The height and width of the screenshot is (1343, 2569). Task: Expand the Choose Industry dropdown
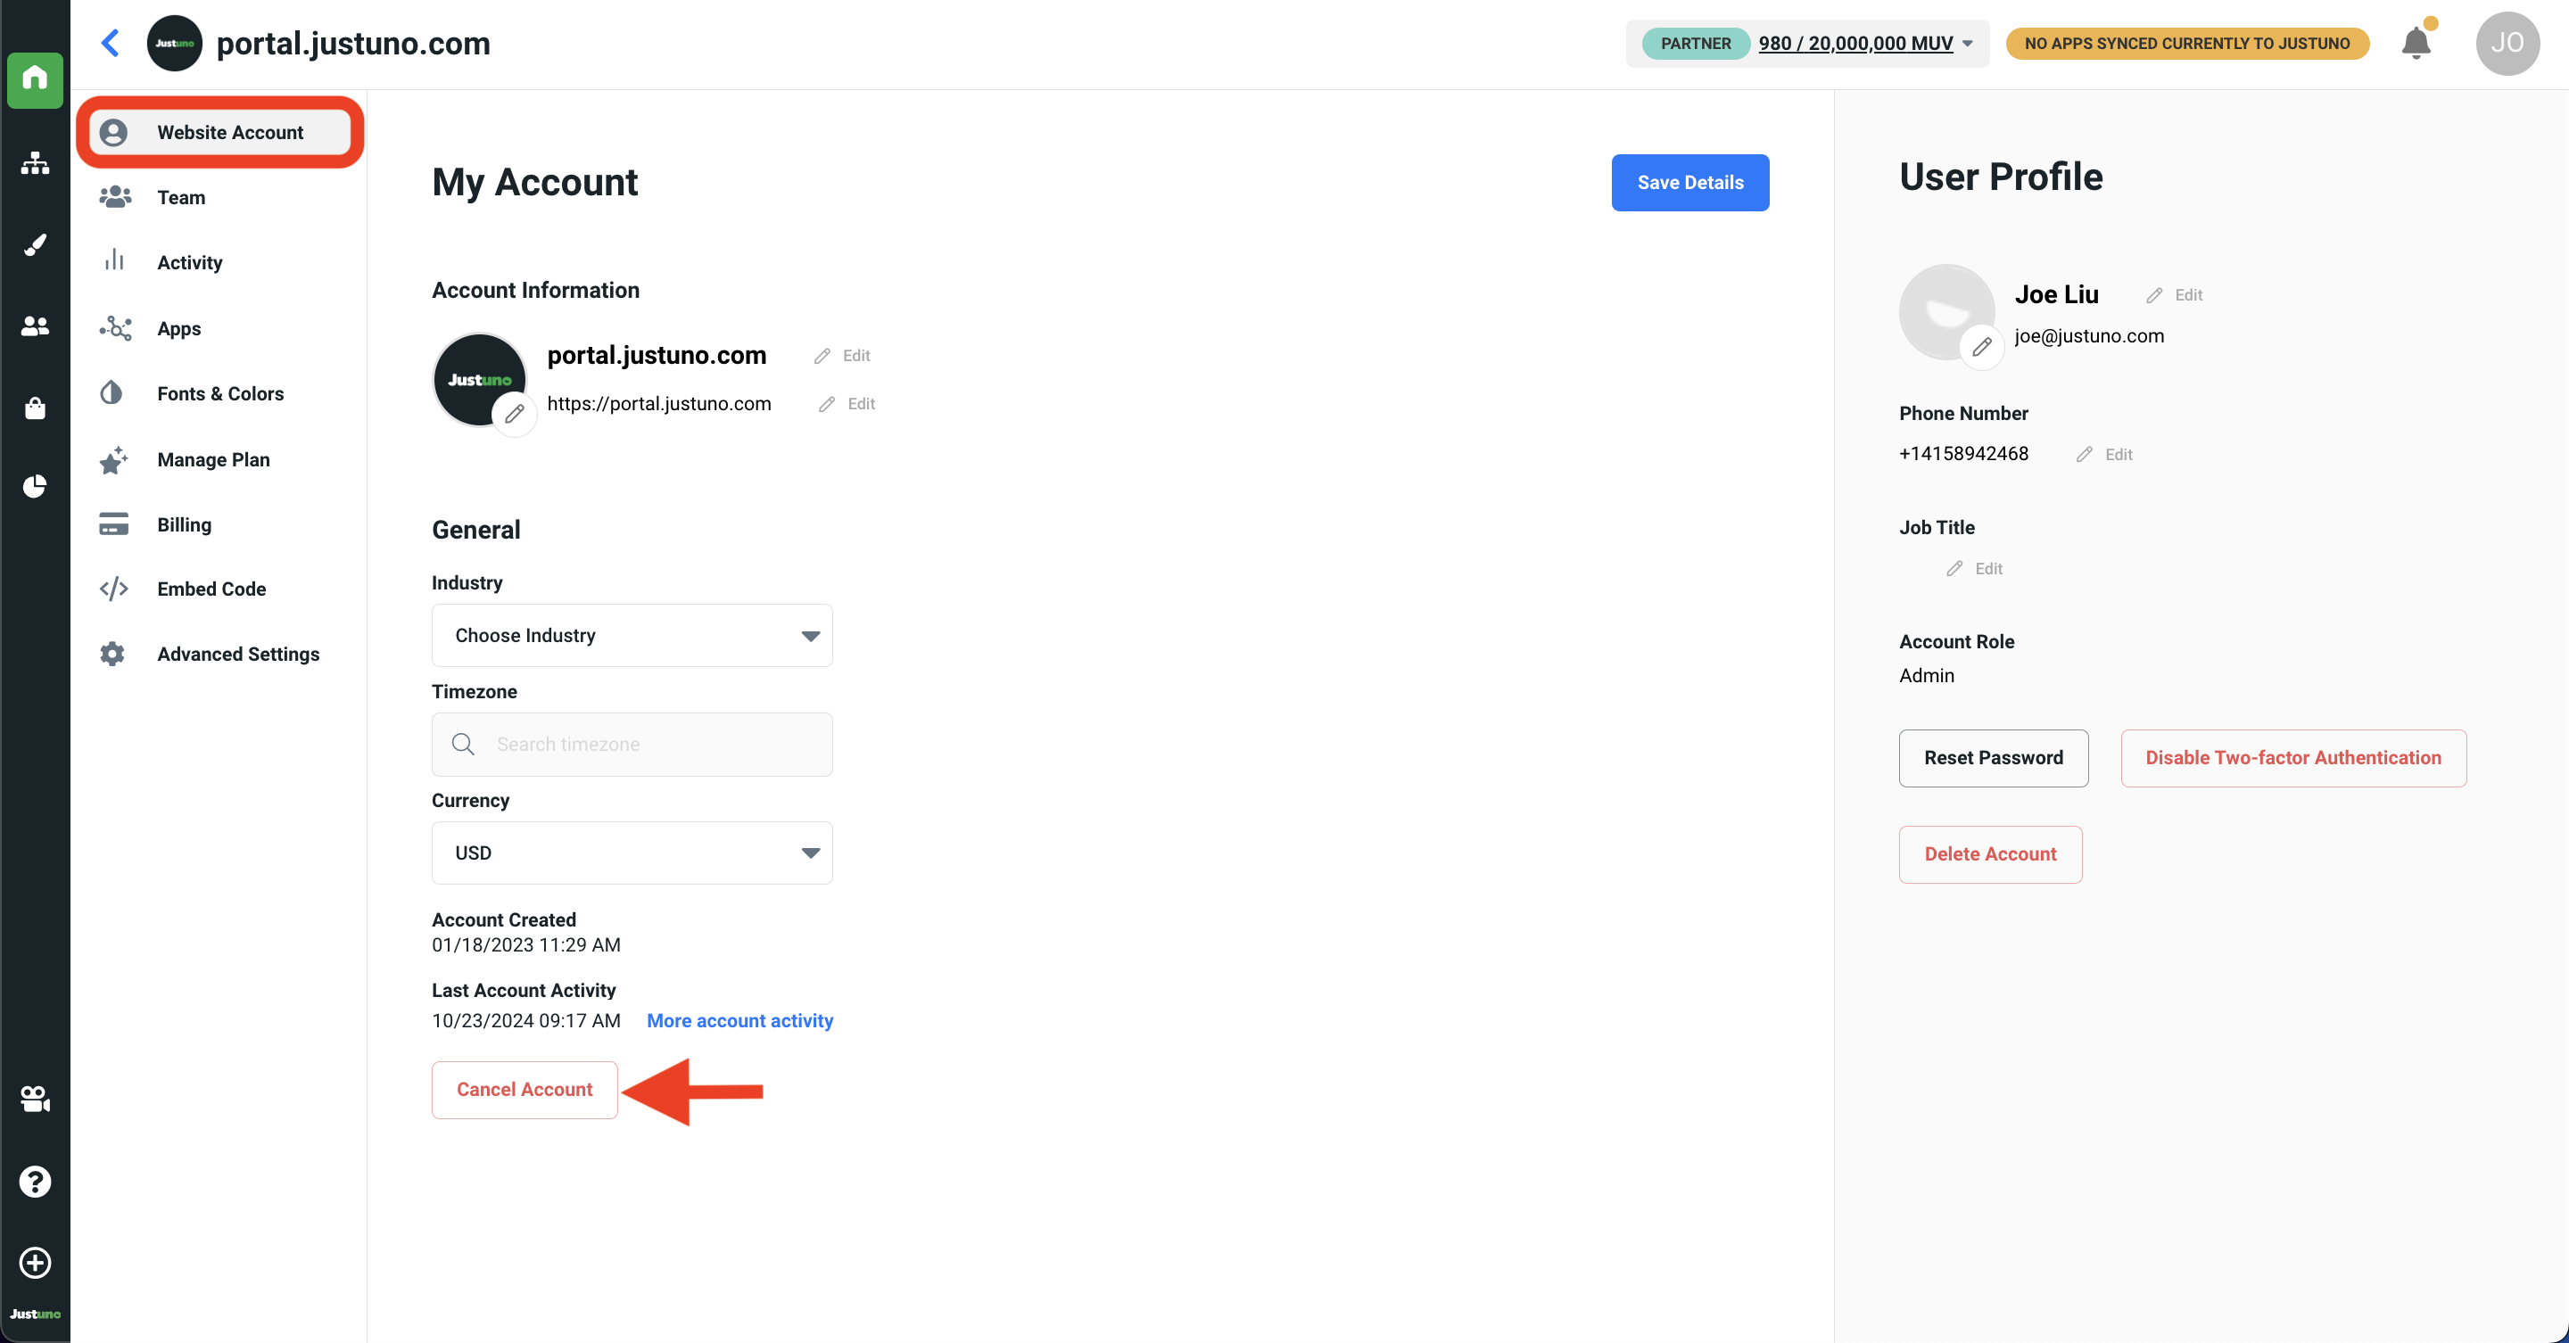coord(632,635)
